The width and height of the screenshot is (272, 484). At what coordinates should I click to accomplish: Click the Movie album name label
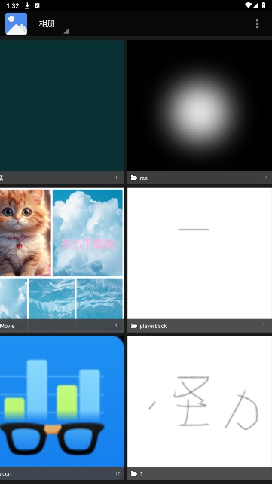8,326
